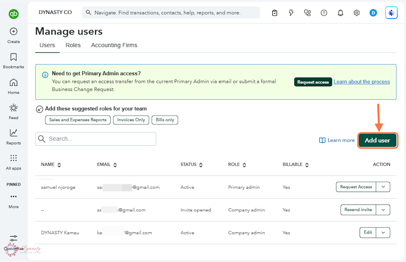Open the device/apps icon in top bar
The height and width of the screenshot is (262, 406).
307,13
